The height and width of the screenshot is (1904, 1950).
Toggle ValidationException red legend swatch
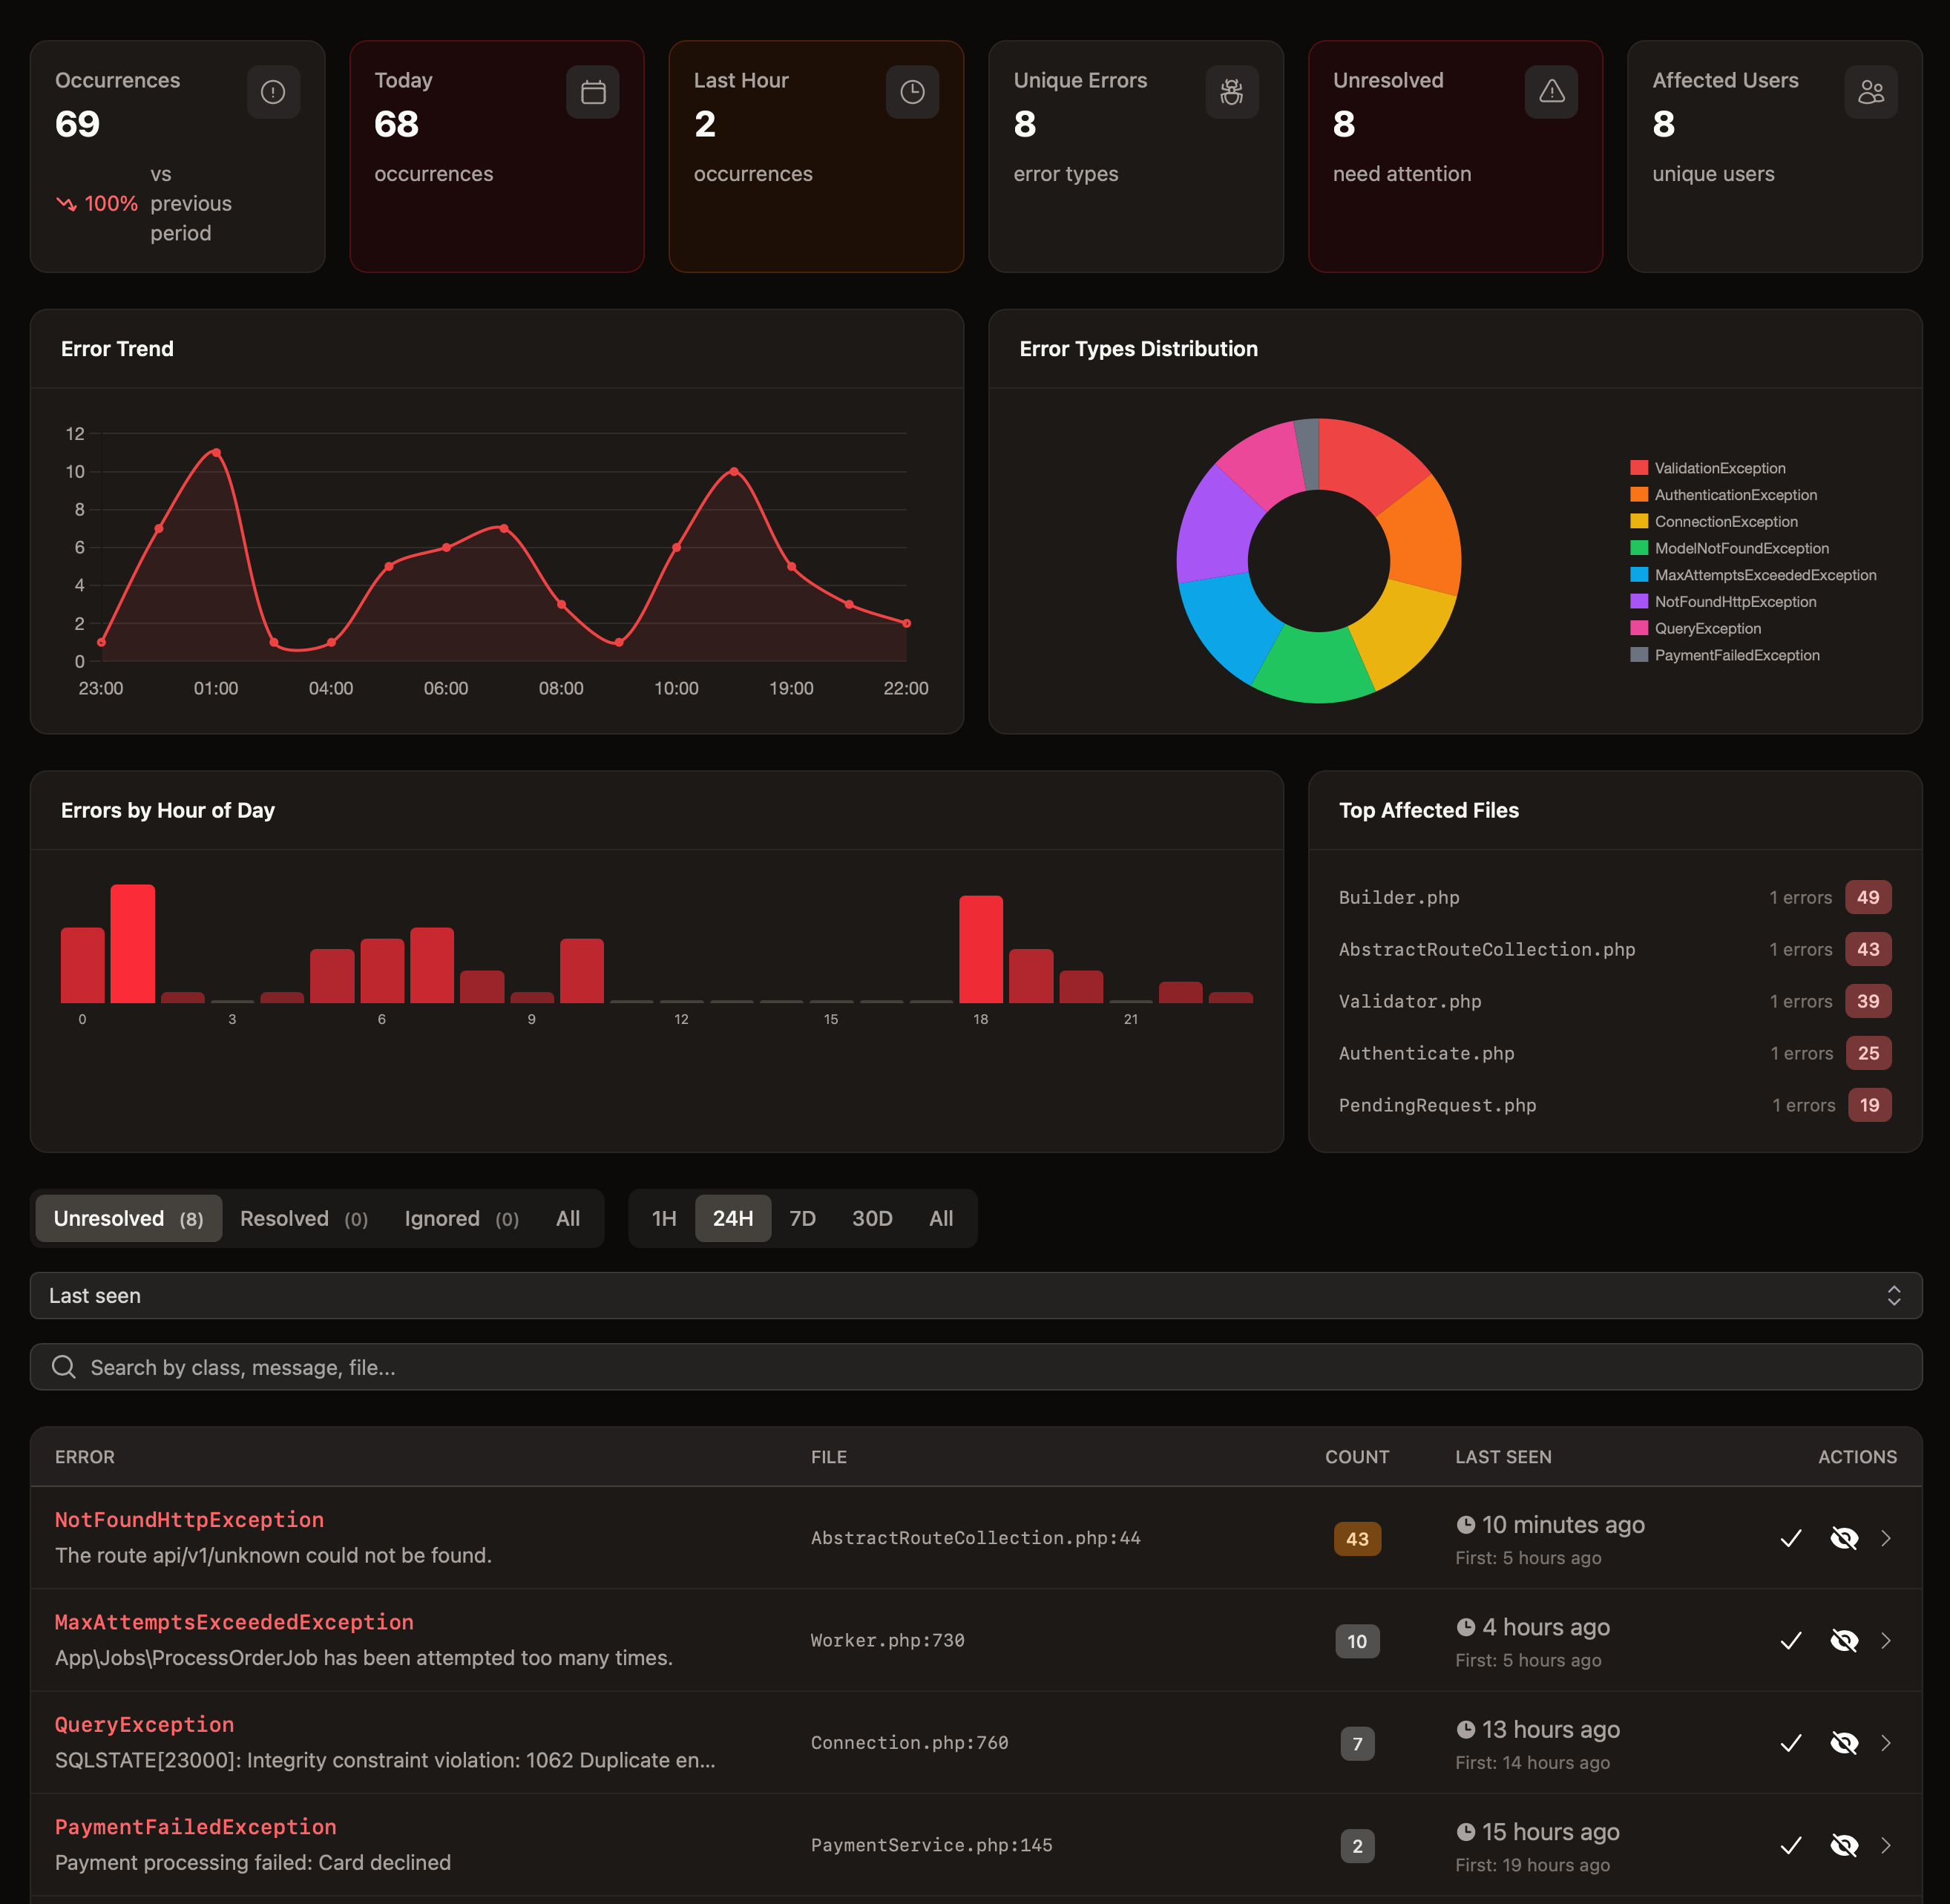1639,468
